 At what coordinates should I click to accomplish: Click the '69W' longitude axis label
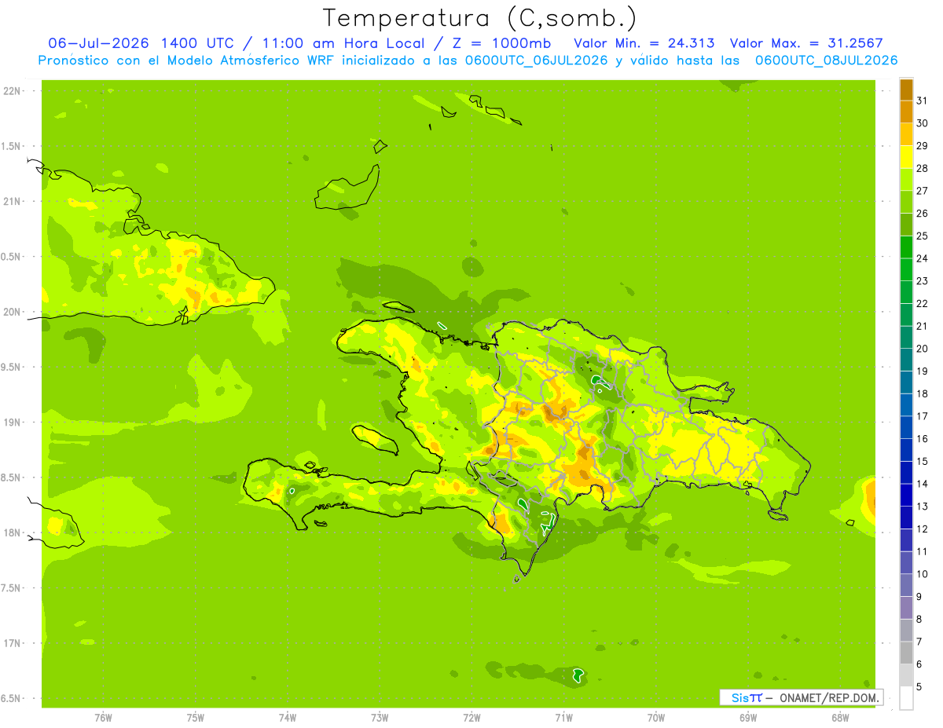point(748,717)
